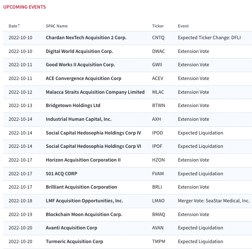Select ticker HZON
252x249 pixels.
click(x=158, y=160)
